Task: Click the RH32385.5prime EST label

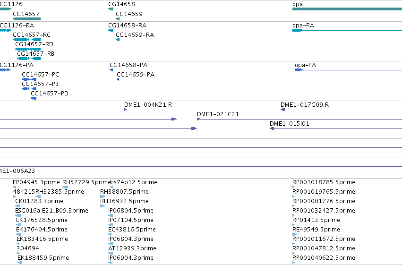Action: click(x=60, y=192)
